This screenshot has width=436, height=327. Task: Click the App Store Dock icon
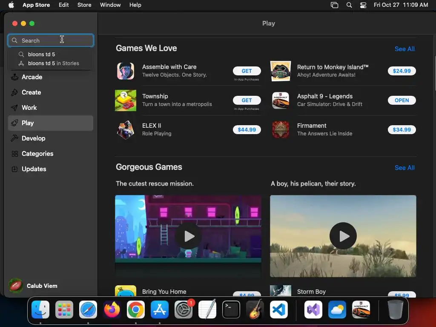click(160, 310)
